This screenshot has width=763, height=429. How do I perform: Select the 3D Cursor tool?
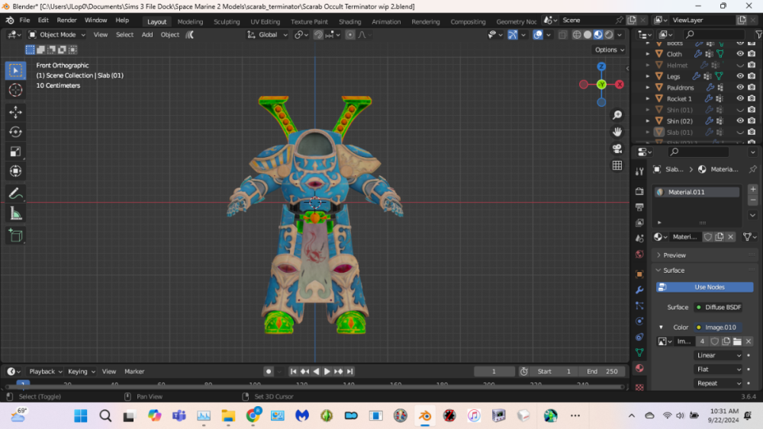(x=15, y=90)
